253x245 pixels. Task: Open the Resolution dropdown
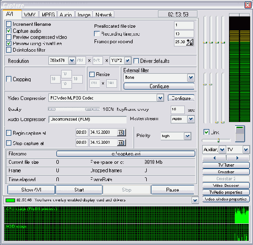pos(72,61)
